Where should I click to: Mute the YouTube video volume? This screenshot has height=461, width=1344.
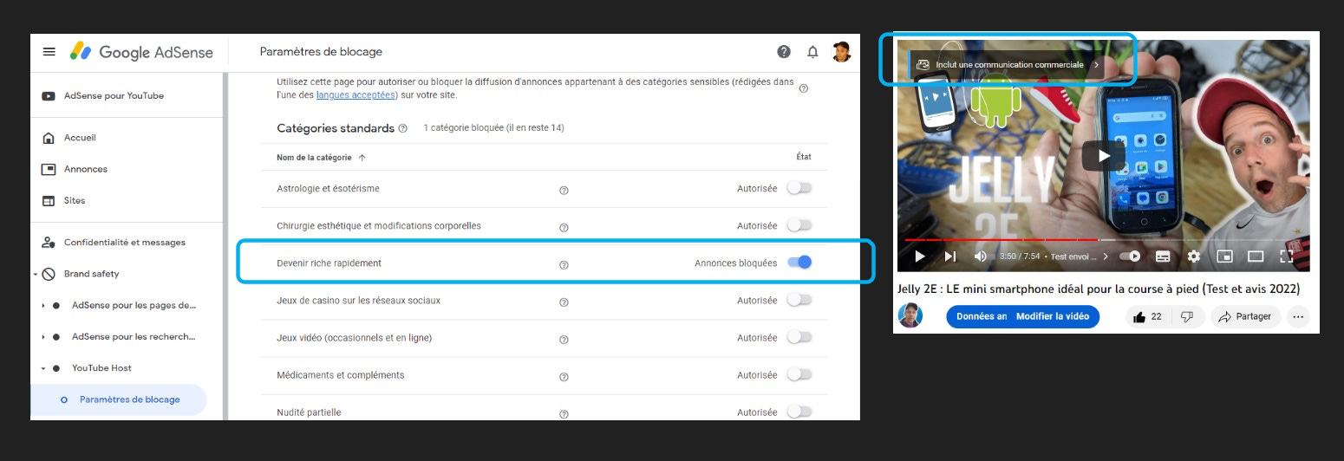(981, 256)
